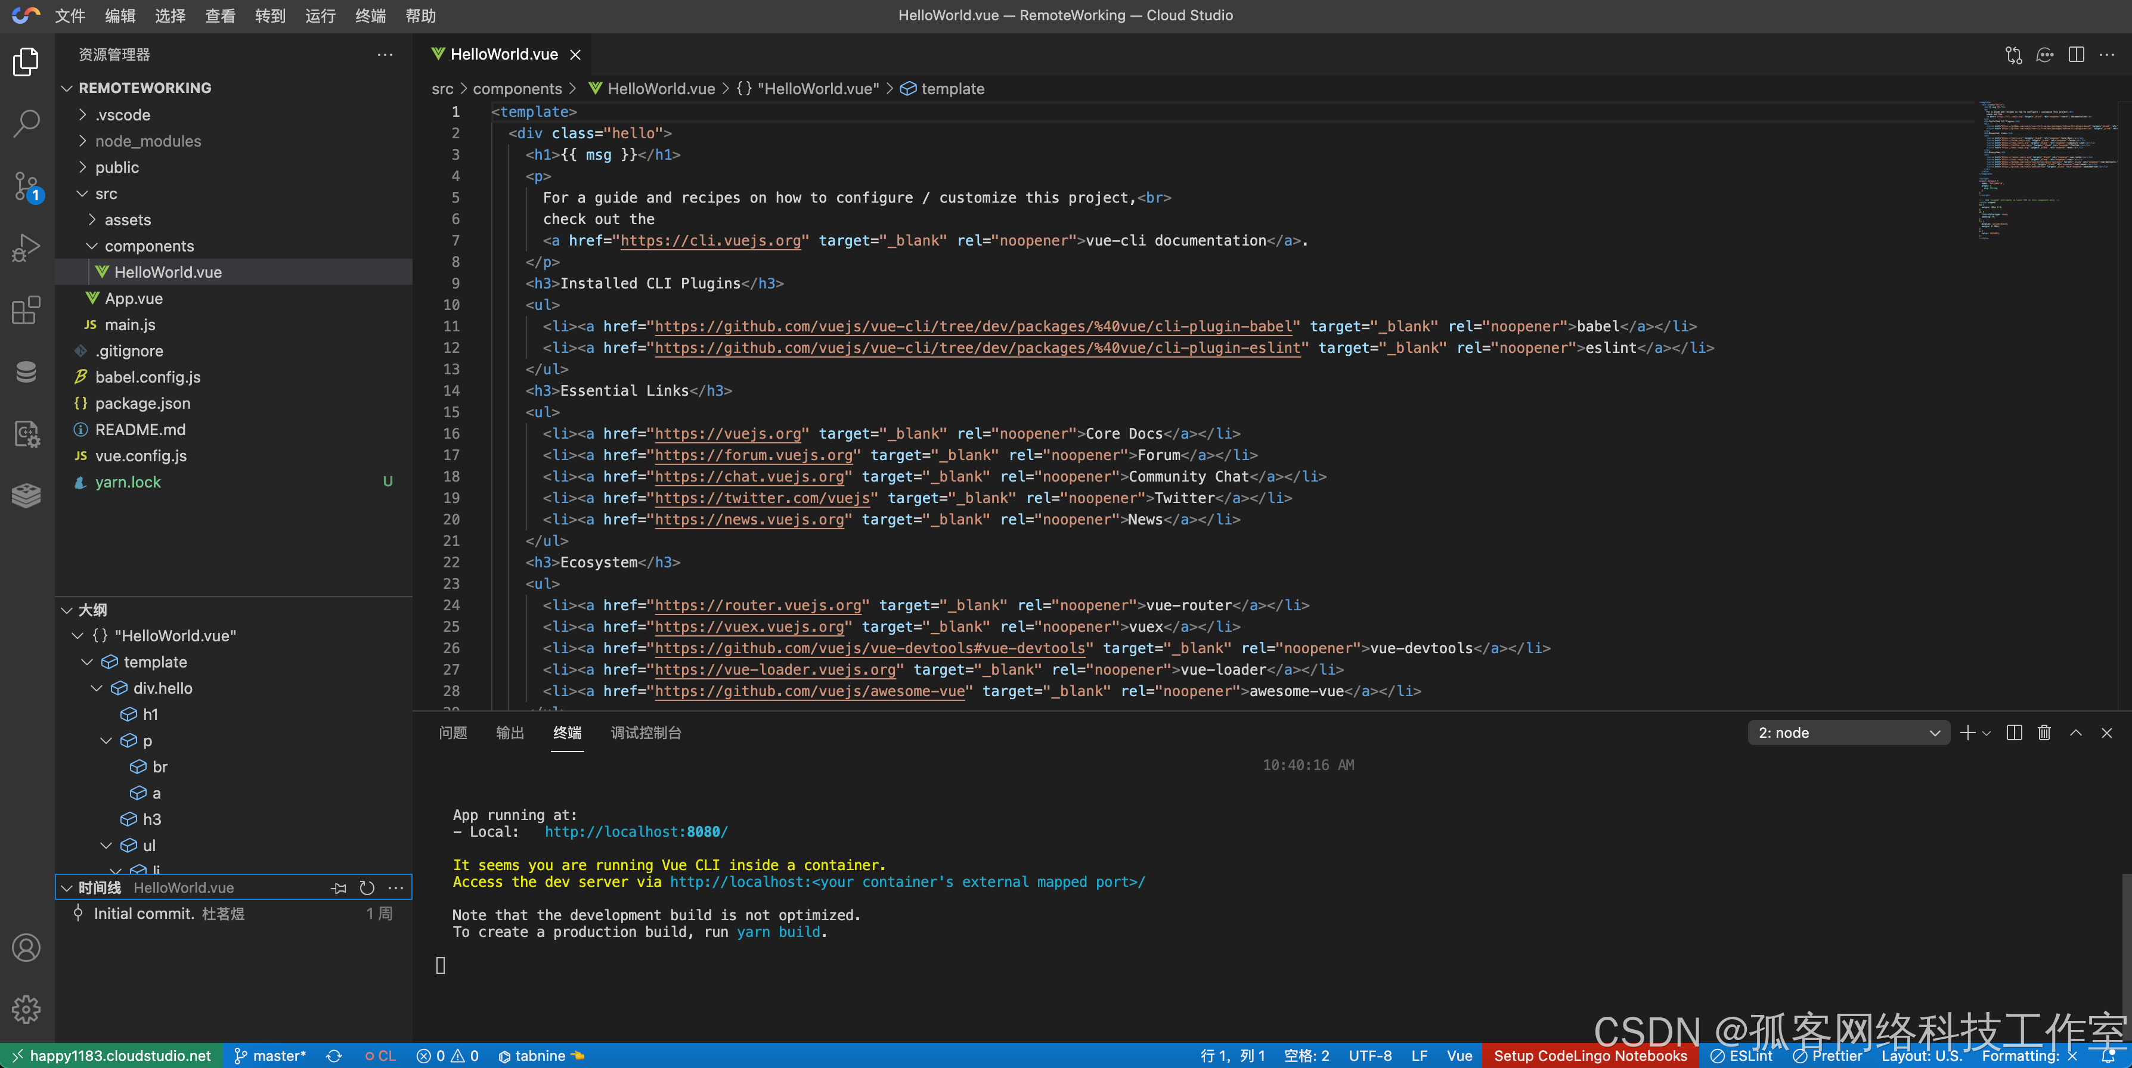Click the Vue language mode indicator
The image size is (2132, 1068).
click(1459, 1055)
